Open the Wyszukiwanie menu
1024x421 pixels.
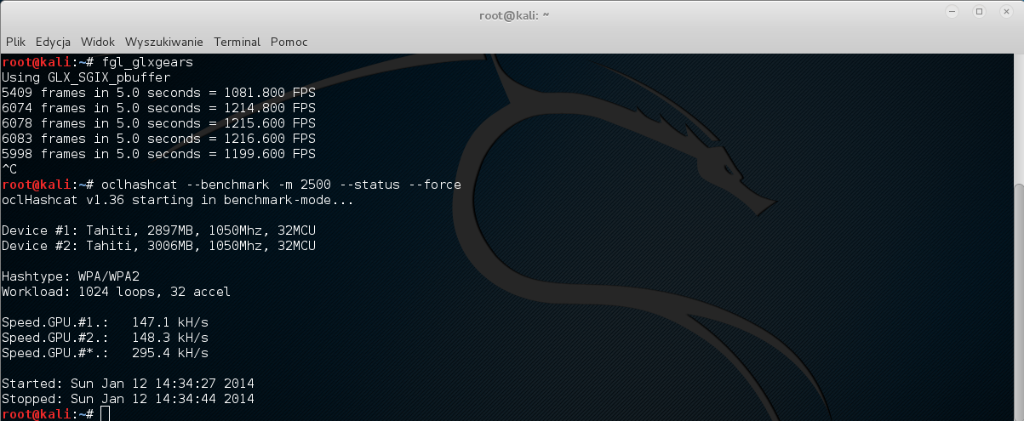click(163, 42)
